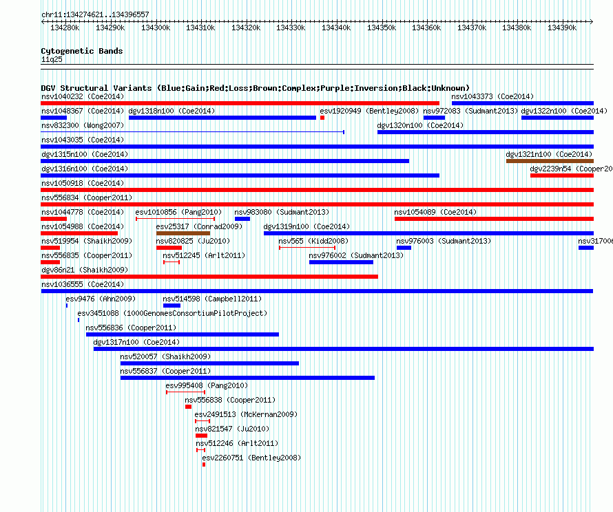Click the 134300k ruler position label
The height and width of the screenshot is (512, 613).
tap(156, 28)
